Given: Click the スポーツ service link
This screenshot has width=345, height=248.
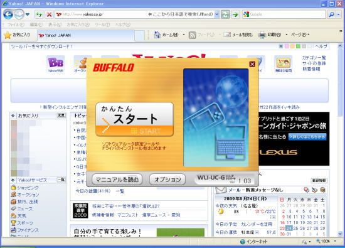Looking at the screenshot, I should 25,223.
